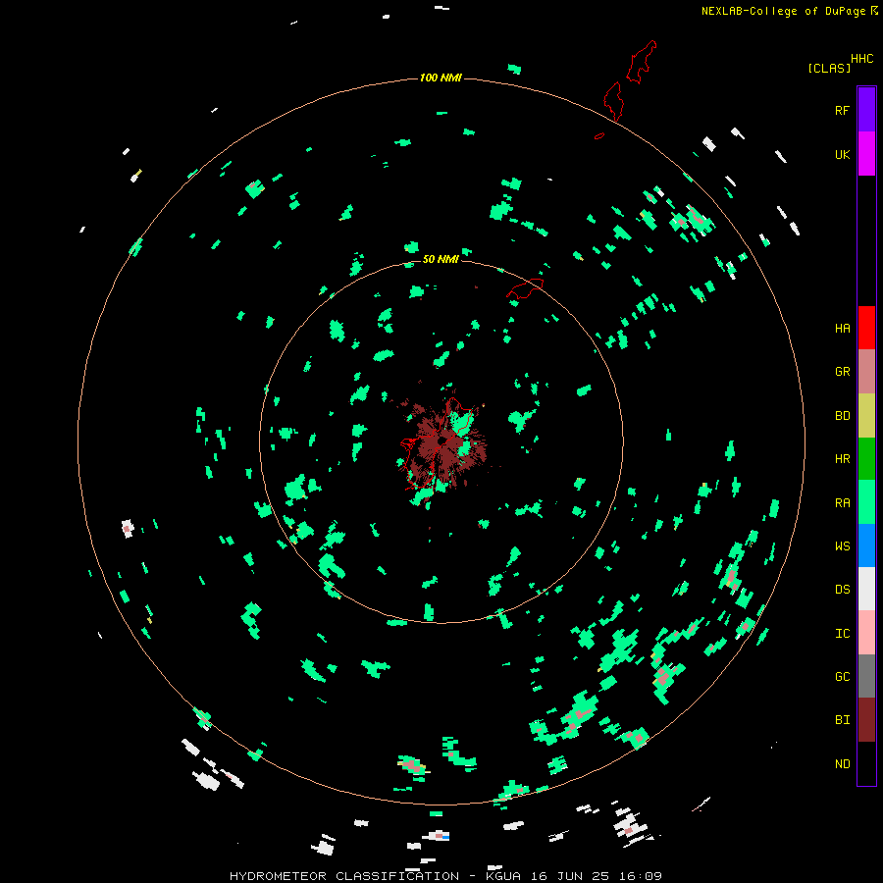Click the GC legend label
The image size is (883, 883).
(842, 677)
